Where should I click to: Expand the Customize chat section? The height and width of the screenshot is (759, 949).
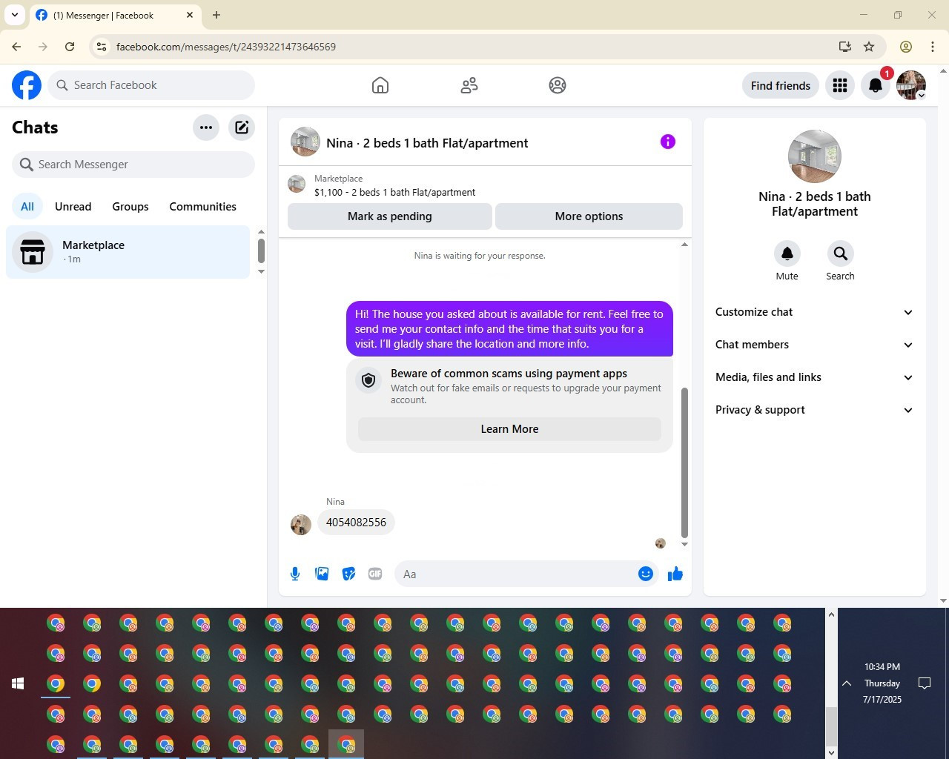click(x=814, y=312)
